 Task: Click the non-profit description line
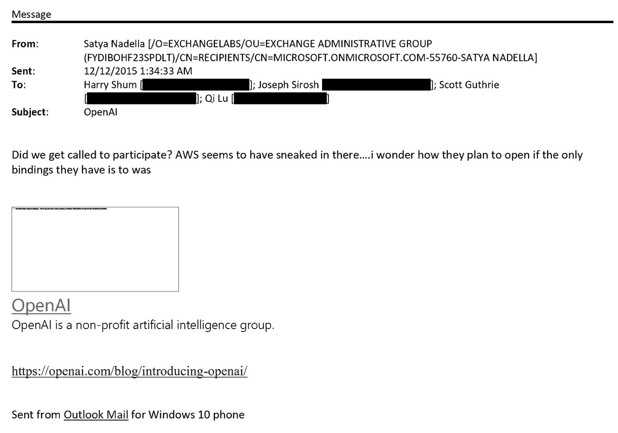pos(143,325)
